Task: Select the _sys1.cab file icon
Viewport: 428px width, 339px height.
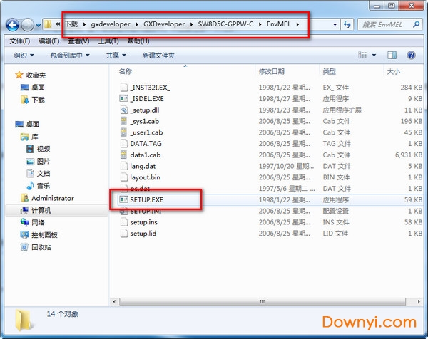Action: 123,121
